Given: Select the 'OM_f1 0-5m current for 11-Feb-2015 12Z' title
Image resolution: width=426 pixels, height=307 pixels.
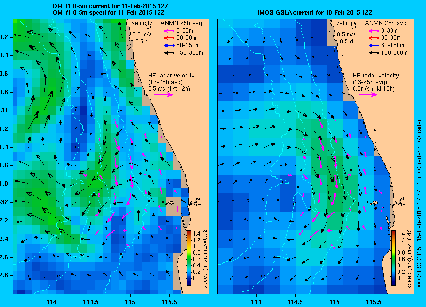Looking at the screenshot, I should (x=110, y=6).
